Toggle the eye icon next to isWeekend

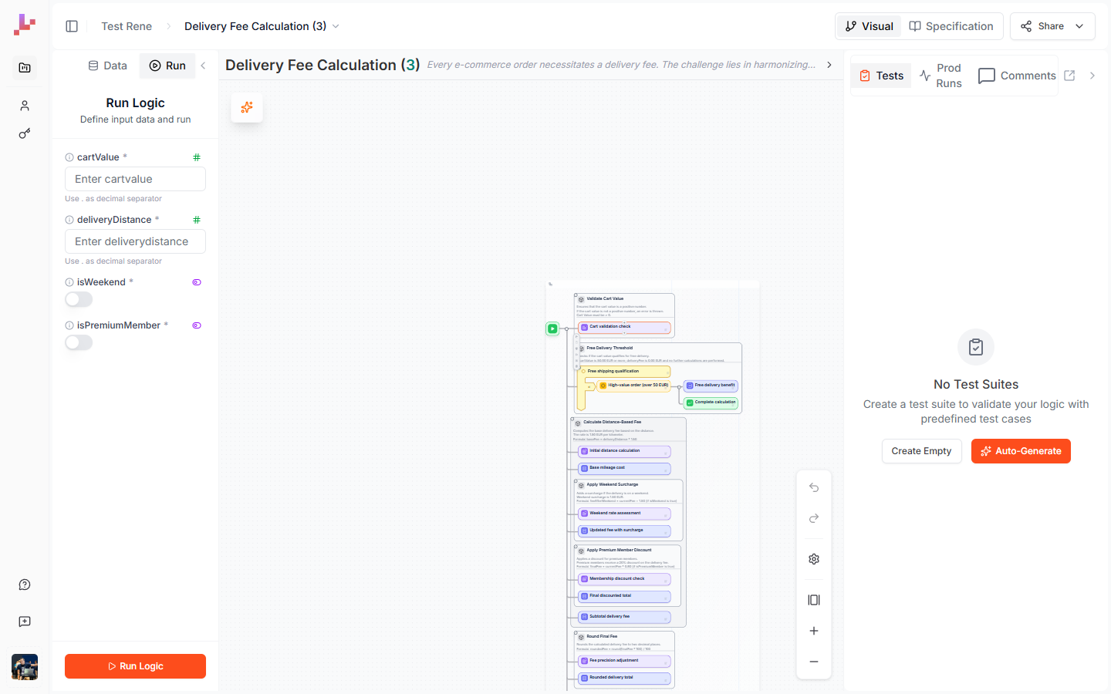pos(197,281)
